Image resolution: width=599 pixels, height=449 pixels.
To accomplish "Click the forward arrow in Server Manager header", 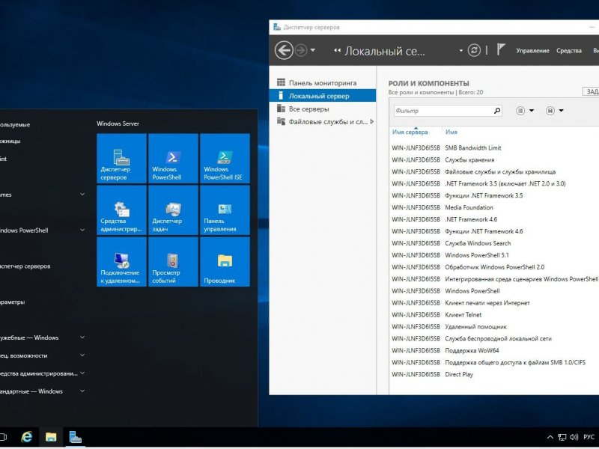I will click(301, 50).
